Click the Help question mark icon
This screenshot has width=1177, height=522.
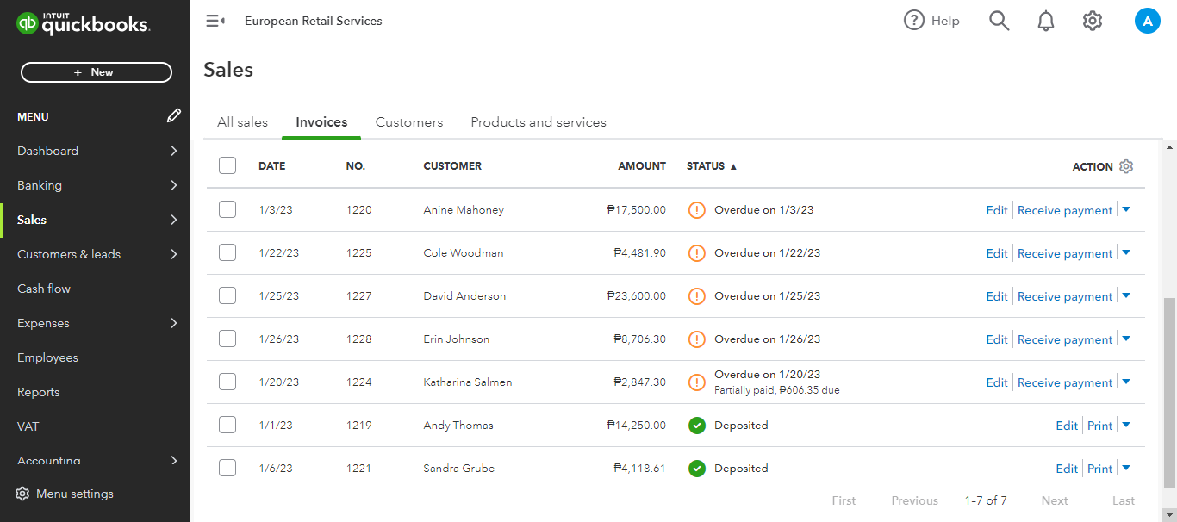coord(914,21)
